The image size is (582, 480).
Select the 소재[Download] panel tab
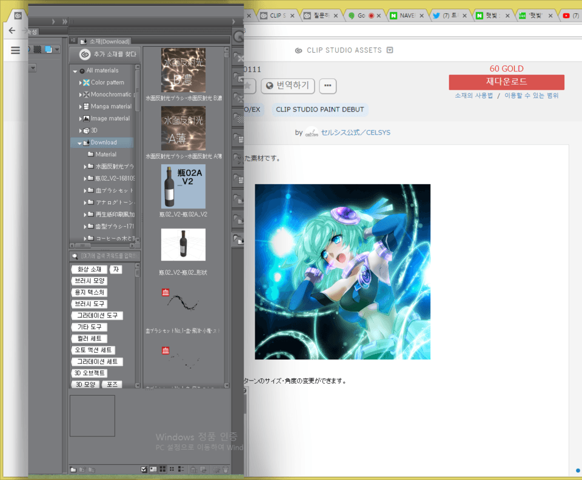(x=105, y=41)
